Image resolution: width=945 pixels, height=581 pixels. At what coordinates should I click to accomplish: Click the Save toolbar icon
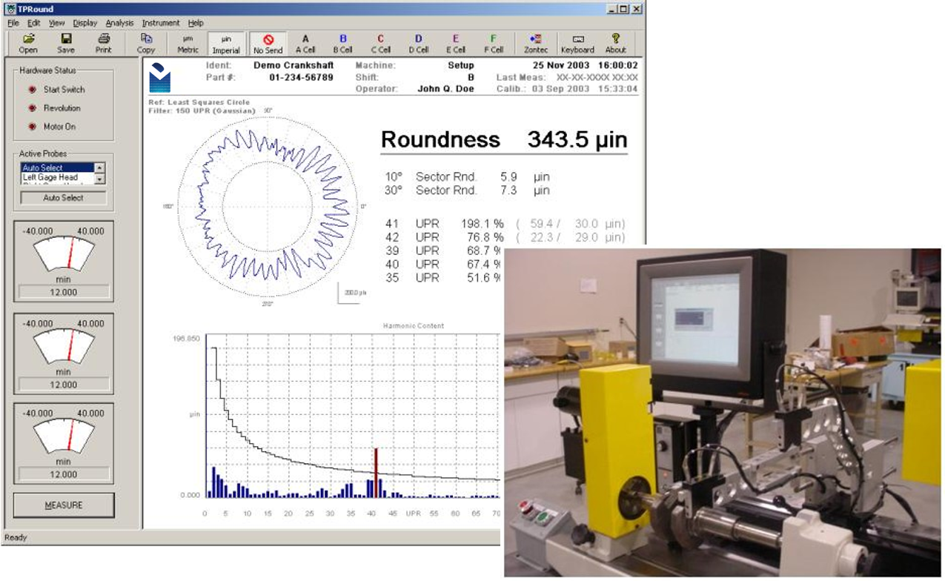tap(66, 44)
